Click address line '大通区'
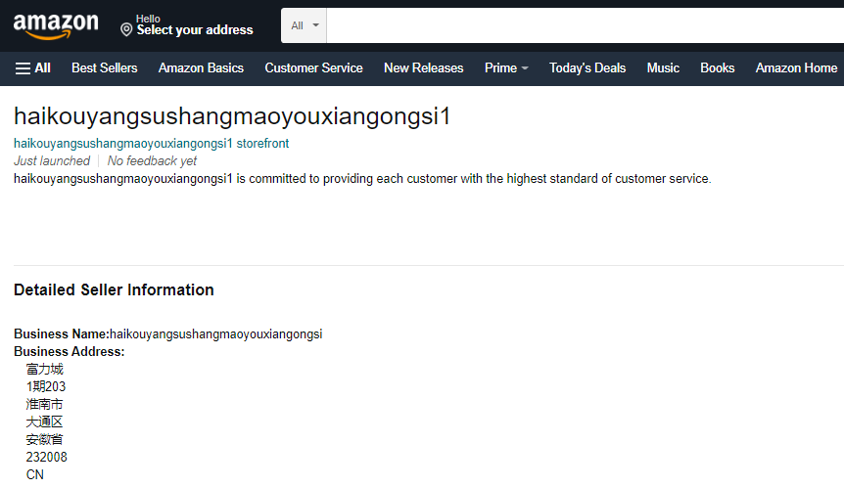Image resolution: width=844 pixels, height=488 pixels. (x=44, y=421)
